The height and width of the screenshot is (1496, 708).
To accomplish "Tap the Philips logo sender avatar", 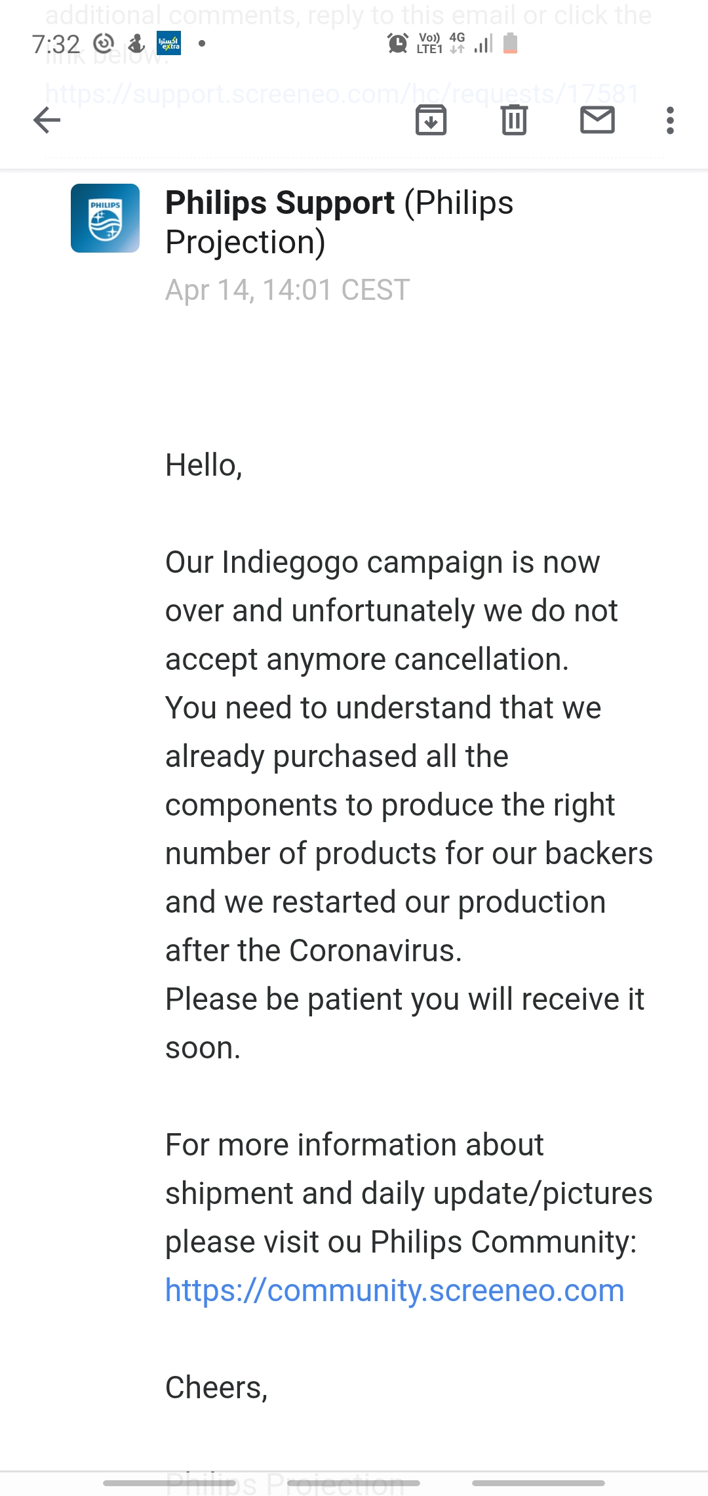I will click(x=105, y=218).
